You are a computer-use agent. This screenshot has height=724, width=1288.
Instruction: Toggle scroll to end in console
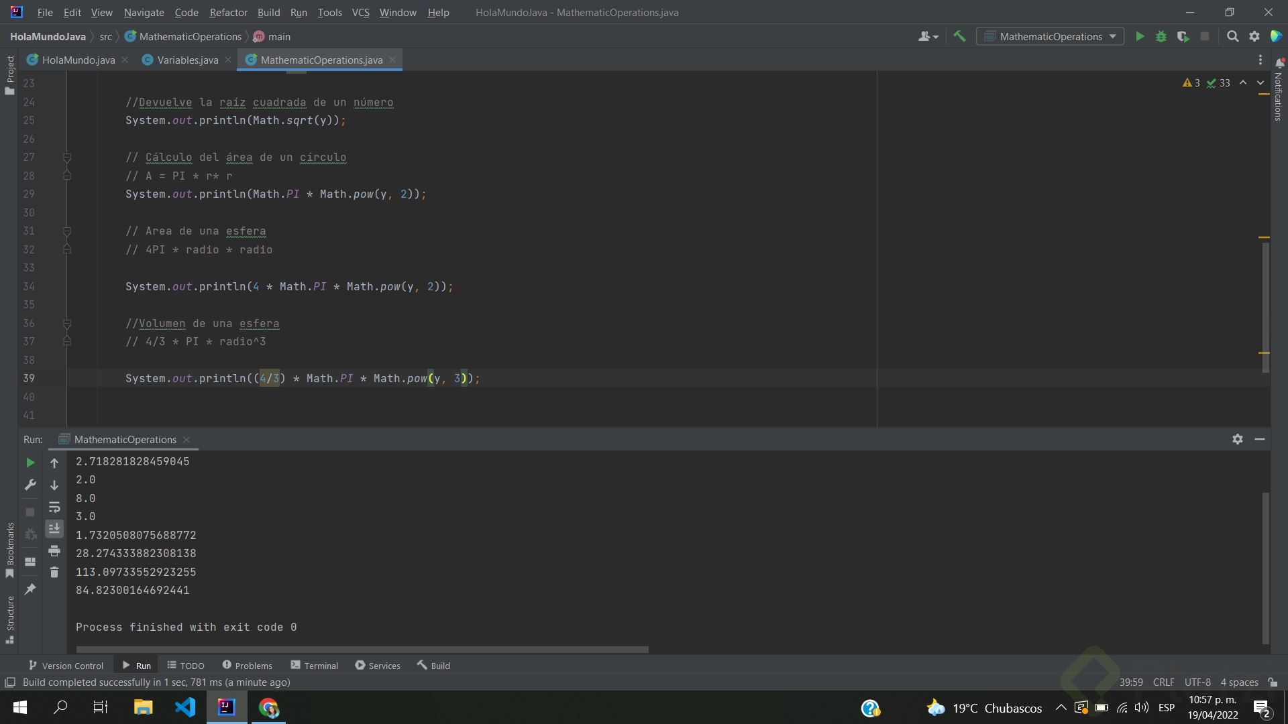point(54,529)
